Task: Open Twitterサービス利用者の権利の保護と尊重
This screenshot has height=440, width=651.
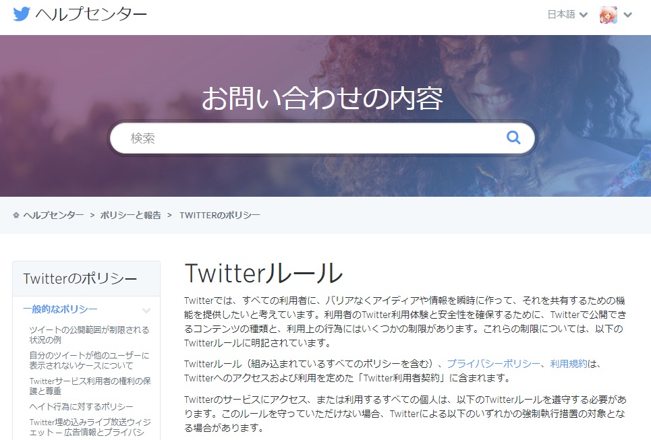Action: 89,386
